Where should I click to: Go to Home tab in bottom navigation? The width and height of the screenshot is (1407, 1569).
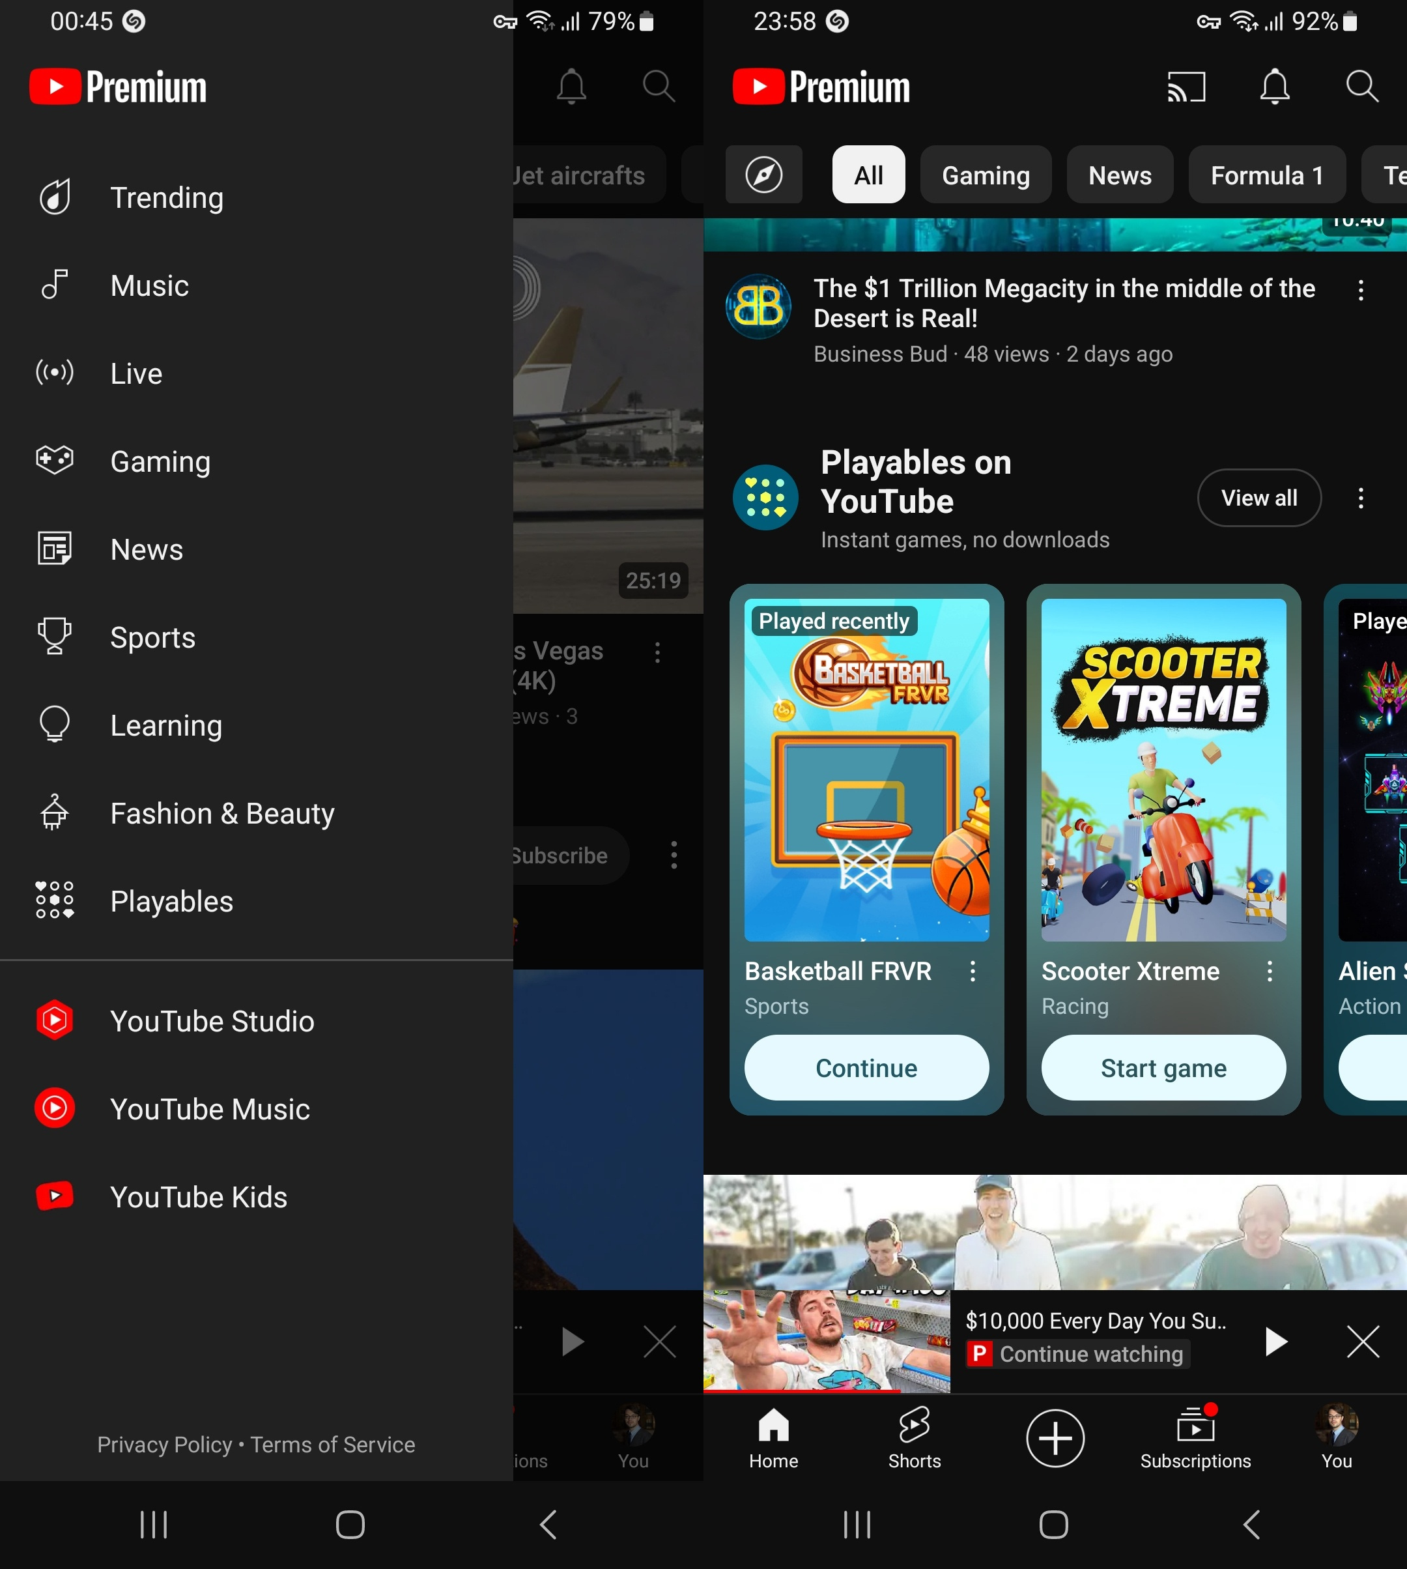(773, 1438)
